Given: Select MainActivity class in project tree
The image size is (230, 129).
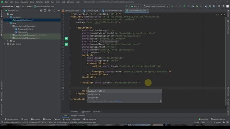Looking at the screenshot, I should coord(23,32).
